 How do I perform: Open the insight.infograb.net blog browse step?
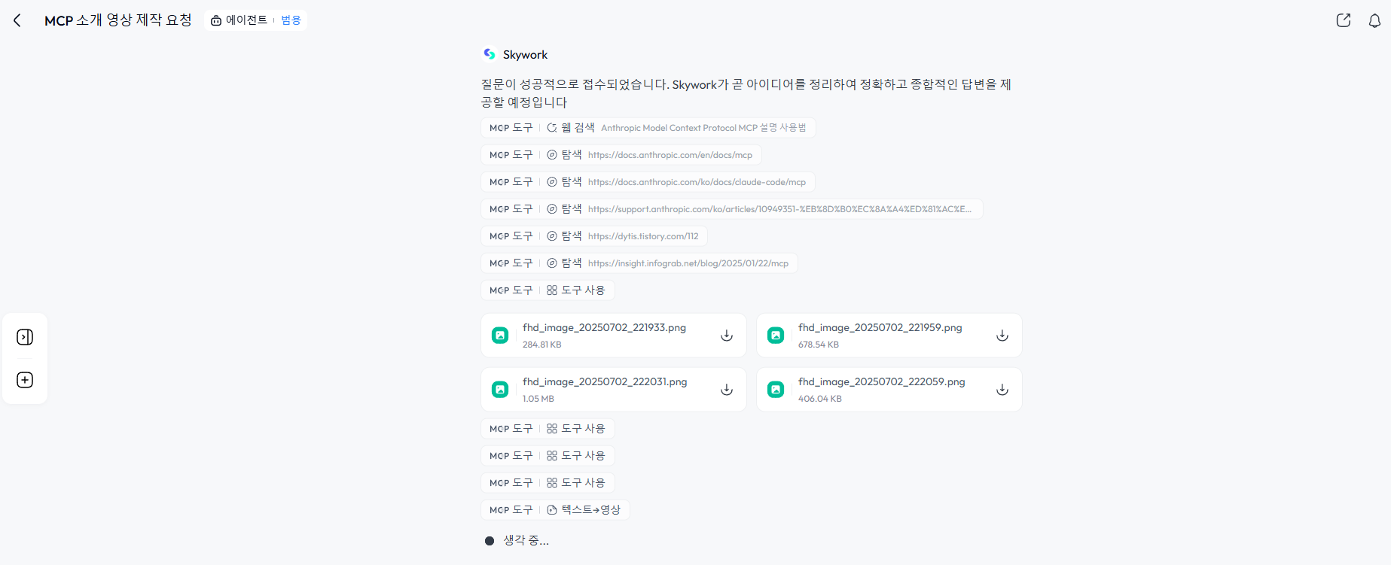(x=639, y=263)
